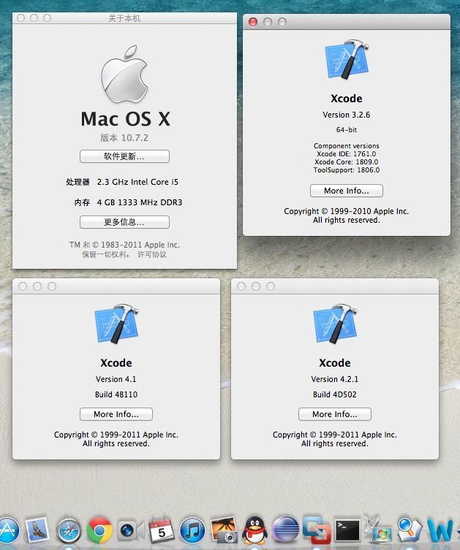Click the Copyright 1999–2010 Apple Inc. text
This screenshot has height=550, width=460.
[x=347, y=211]
